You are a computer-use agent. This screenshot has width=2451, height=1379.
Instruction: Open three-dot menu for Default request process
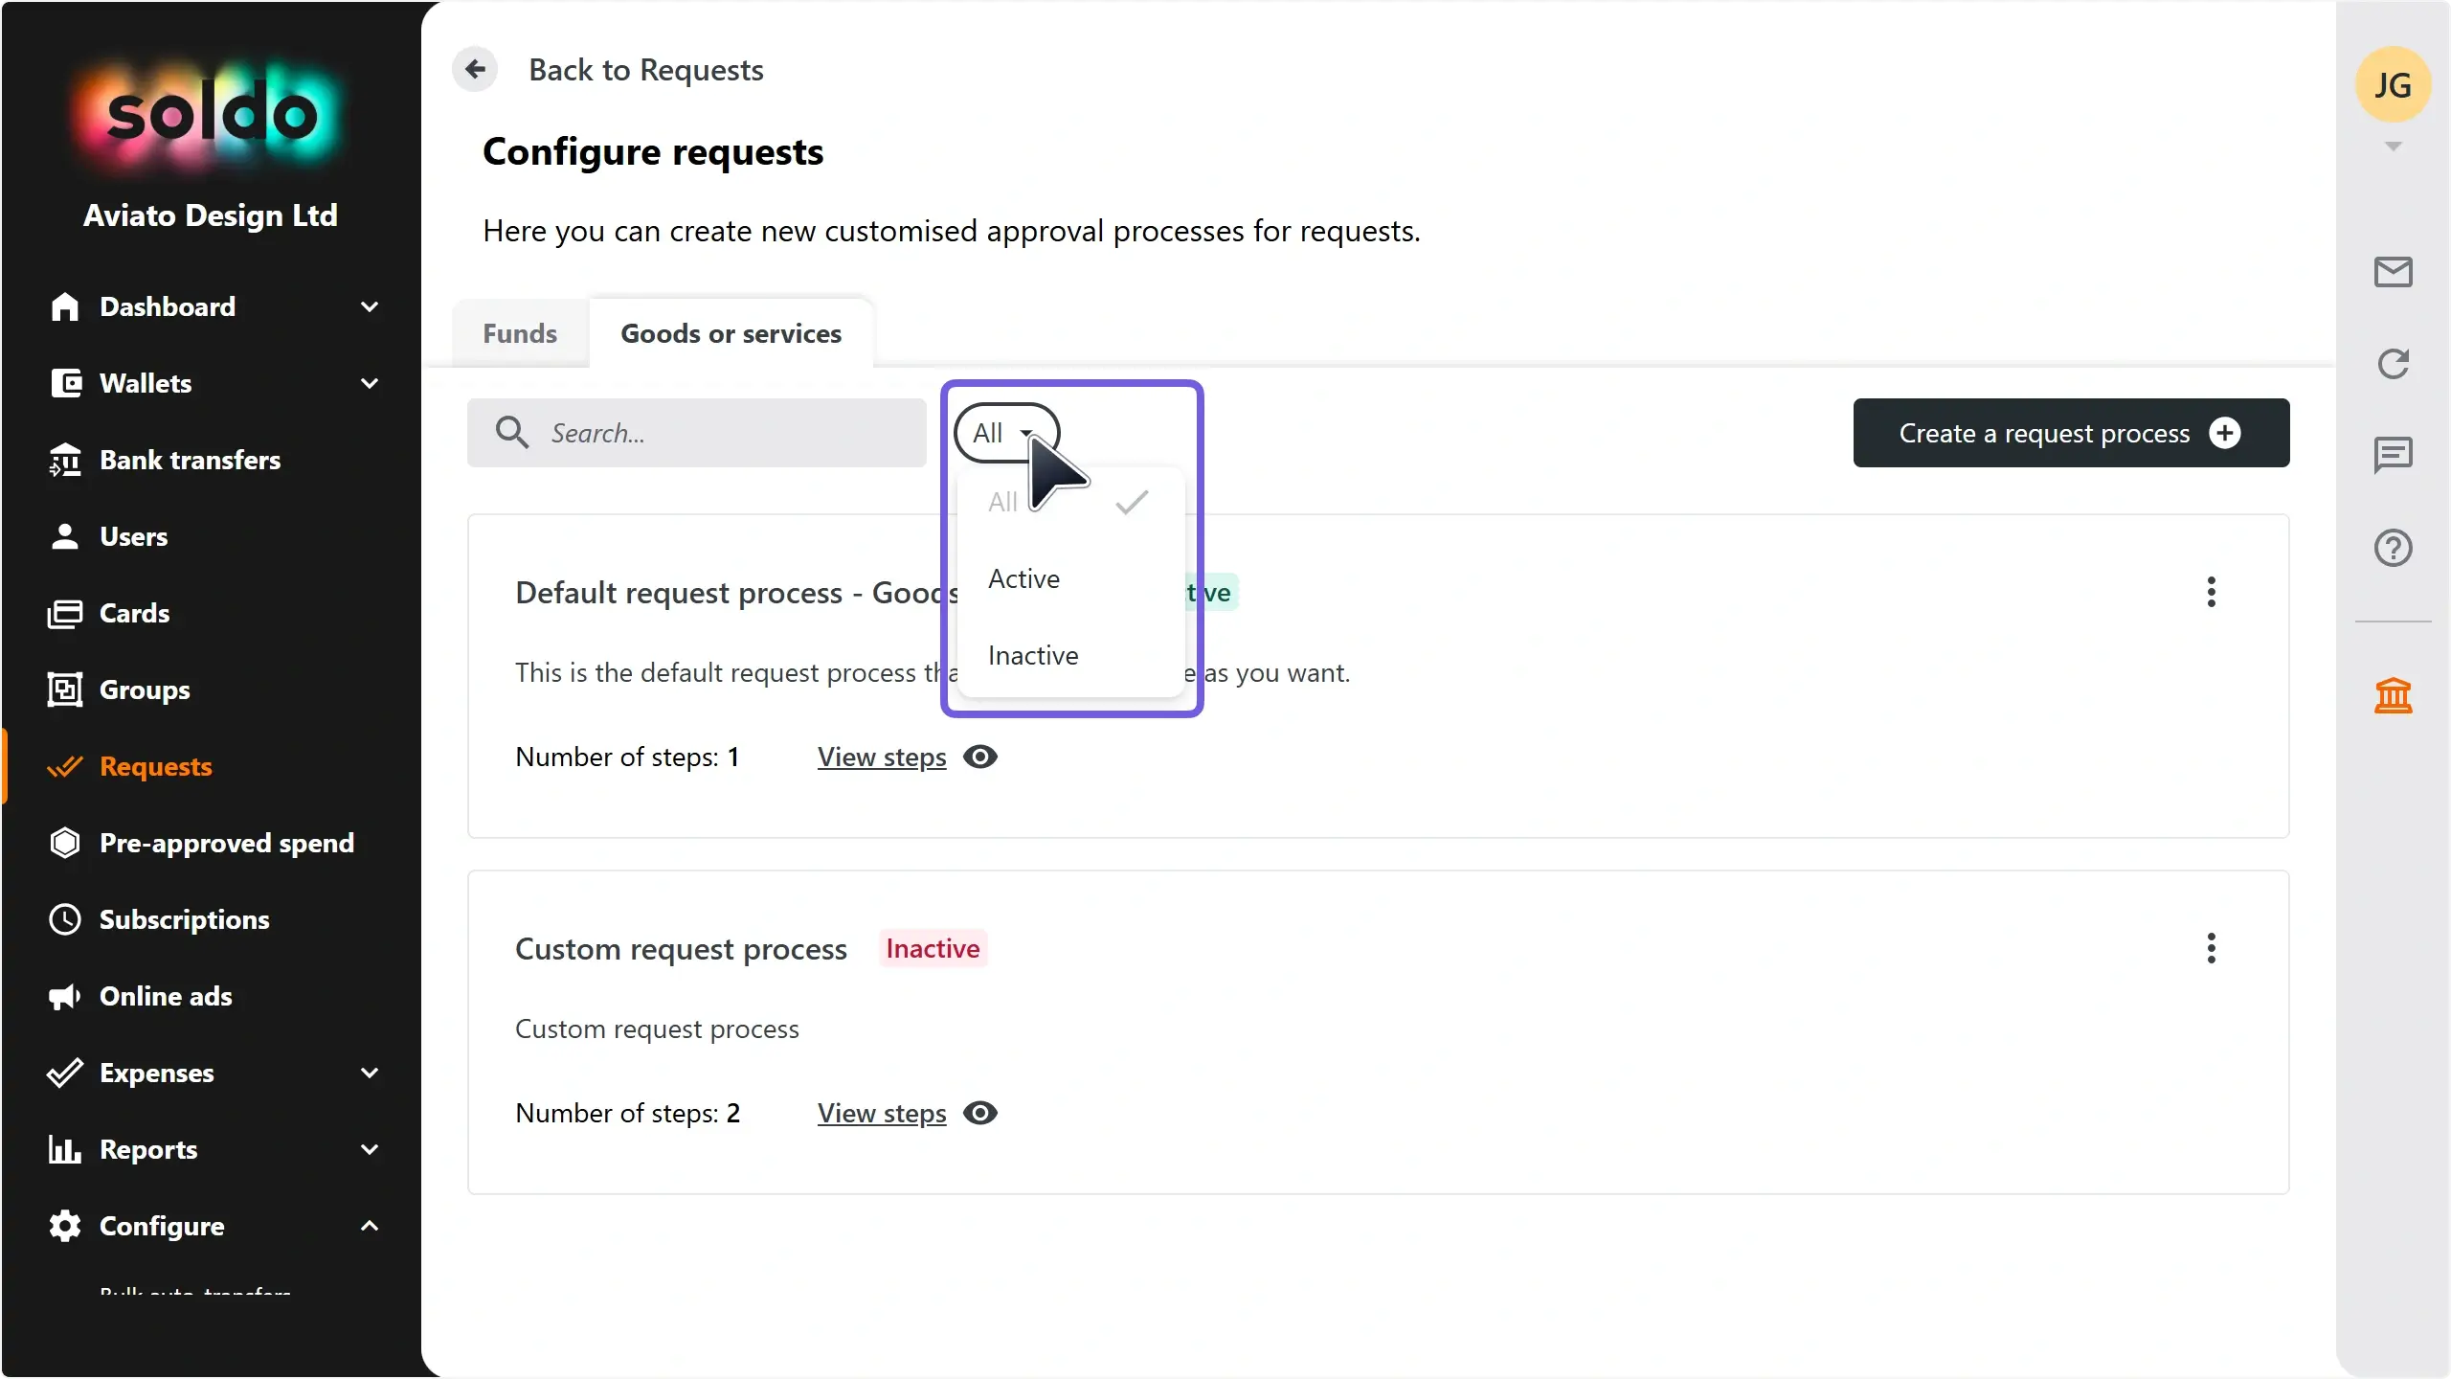(x=2211, y=592)
